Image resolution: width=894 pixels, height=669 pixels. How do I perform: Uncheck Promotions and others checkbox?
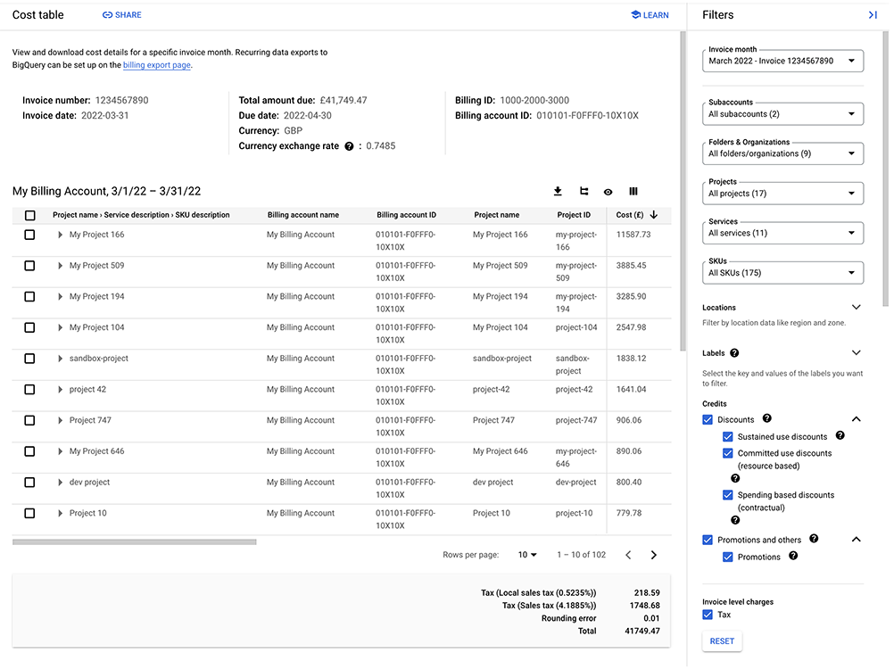coord(708,541)
